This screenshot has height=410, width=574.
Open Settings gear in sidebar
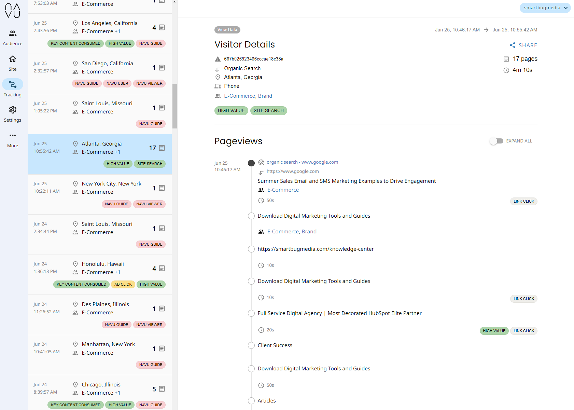(x=13, y=110)
